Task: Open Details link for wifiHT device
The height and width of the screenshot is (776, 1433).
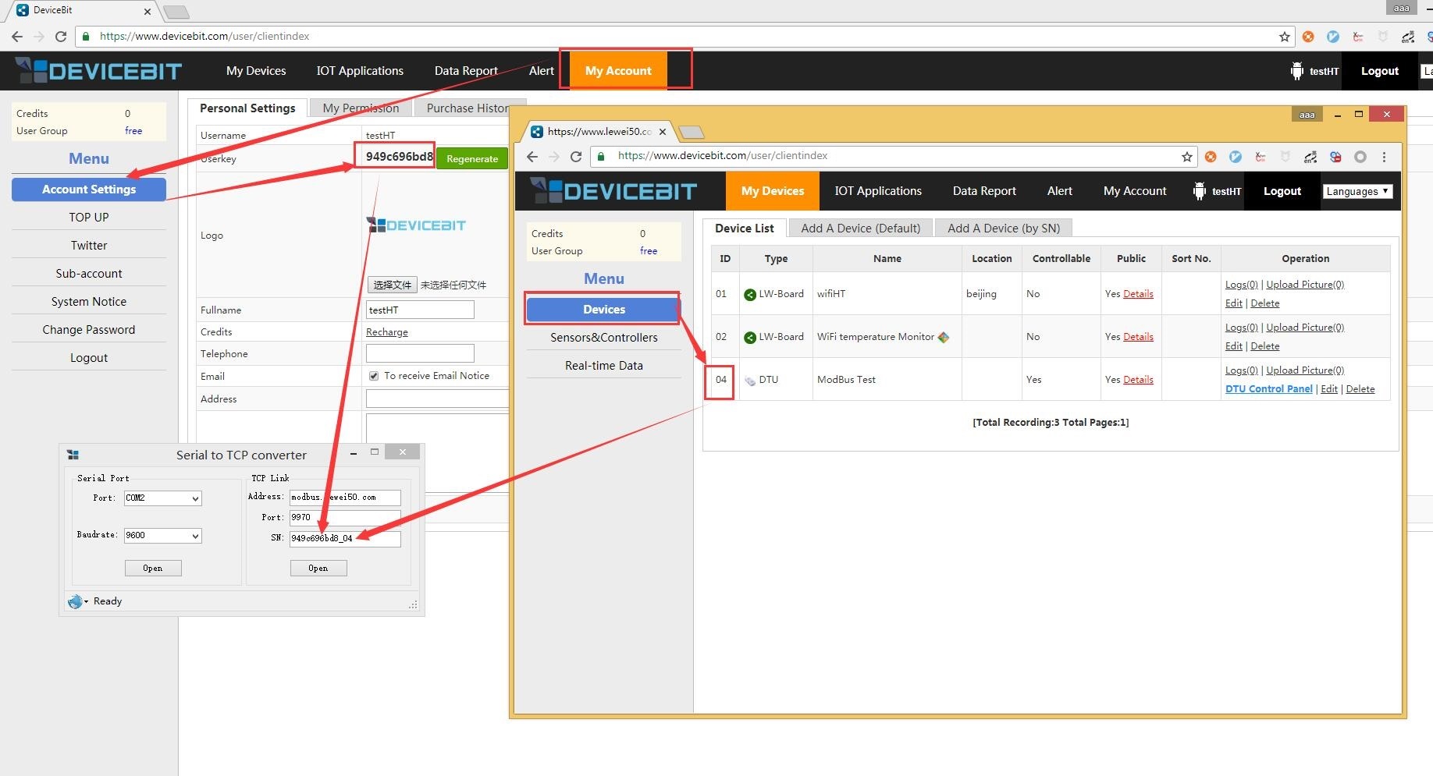Action: pyautogui.click(x=1138, y=294)
